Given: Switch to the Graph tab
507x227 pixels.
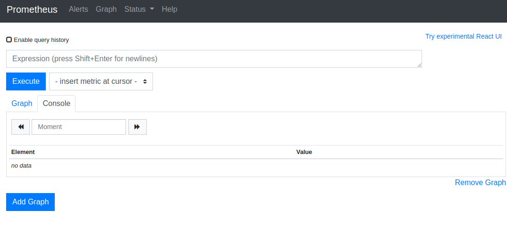Looking at the screenshot, I should [22, 104].
